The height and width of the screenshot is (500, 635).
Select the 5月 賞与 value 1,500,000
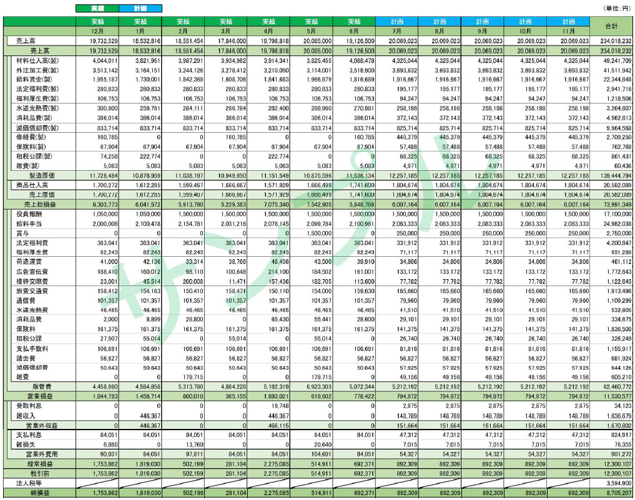319,233
